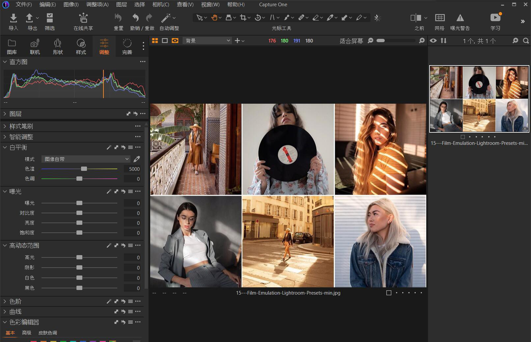Click the 之前 before/after icon
The height and width of the screenshot is (342, 531).
(416, 18)
